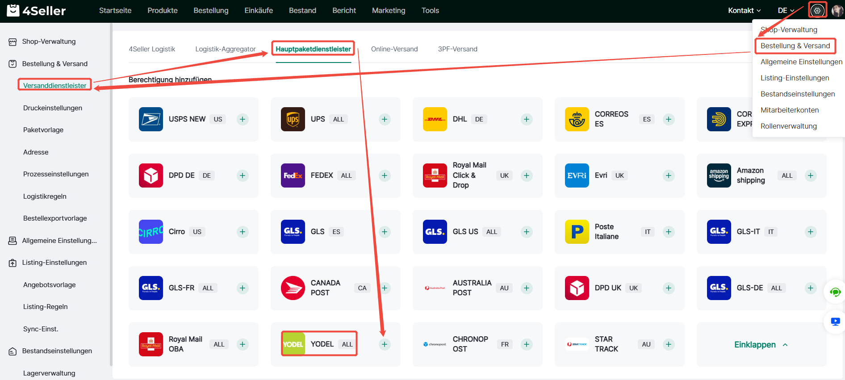This screenshot has width=845, height=380.
Task: Open Logistikregeln in sidebar
Action: coord(45,196)
